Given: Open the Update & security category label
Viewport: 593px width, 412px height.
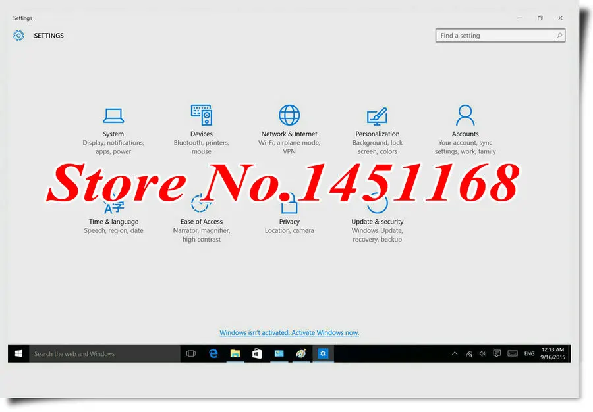Looking at the screenshot, I should point(377,222).
